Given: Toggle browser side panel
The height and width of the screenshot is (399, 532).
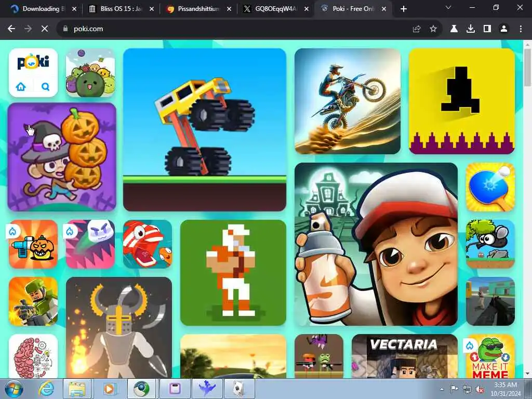Looking at the screenshot, I should point(487,29).
